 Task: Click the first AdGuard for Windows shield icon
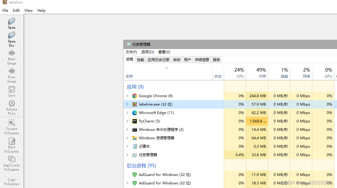pos(135,175)
